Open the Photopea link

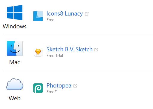59,86
